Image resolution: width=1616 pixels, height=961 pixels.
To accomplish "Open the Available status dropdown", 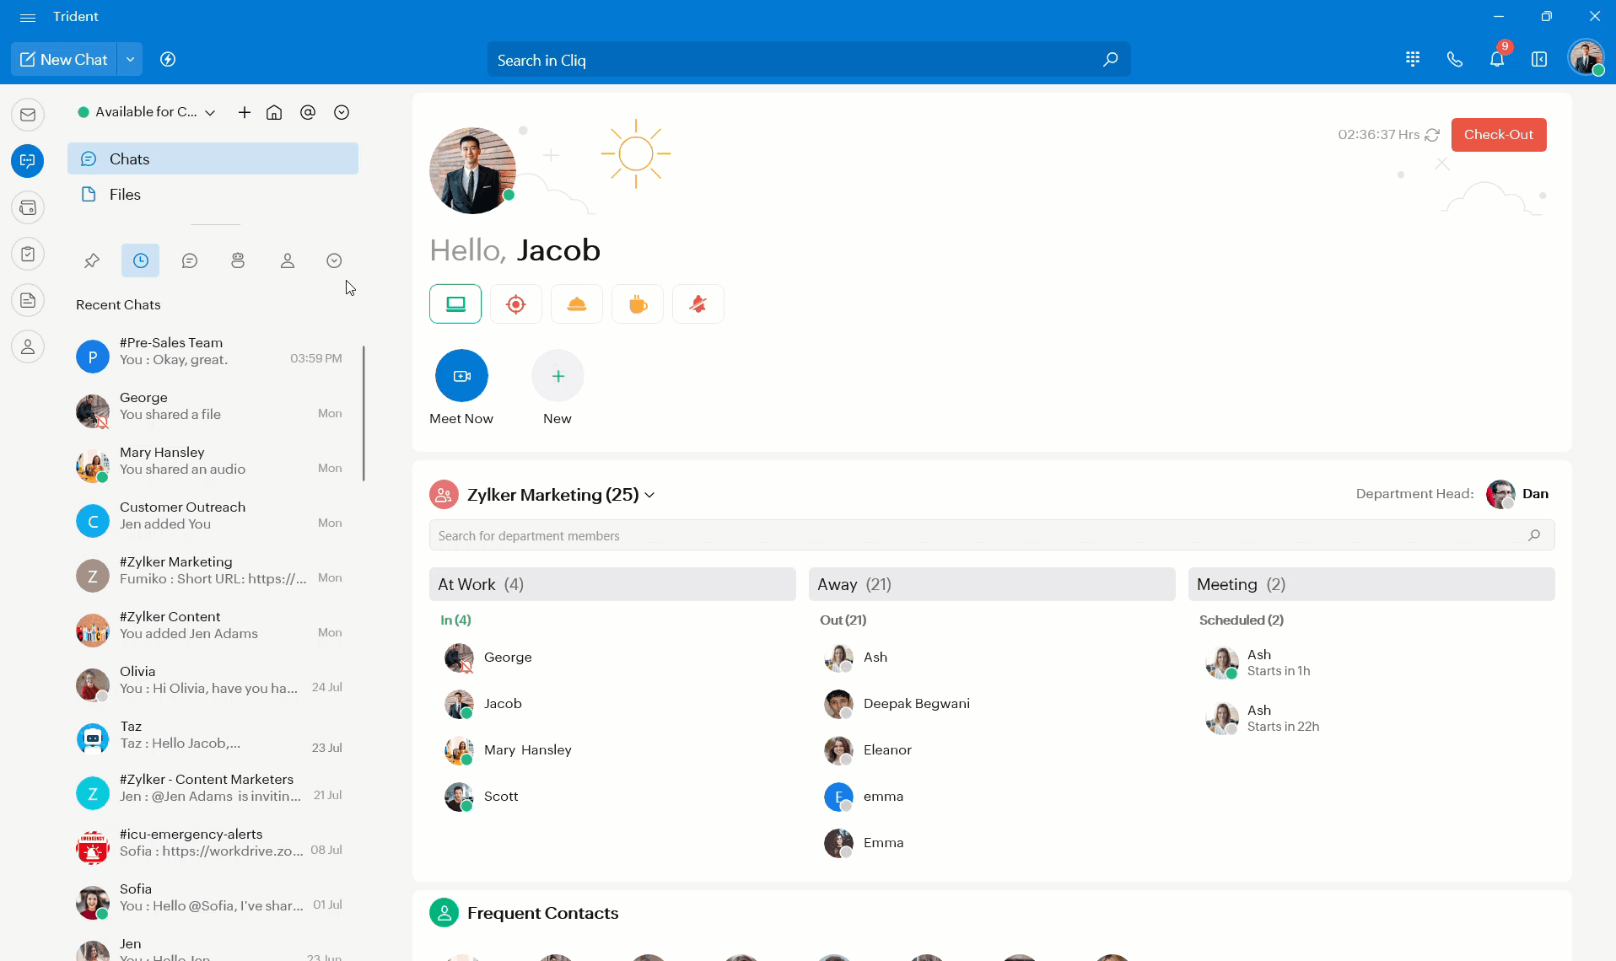I will (147, 112).
